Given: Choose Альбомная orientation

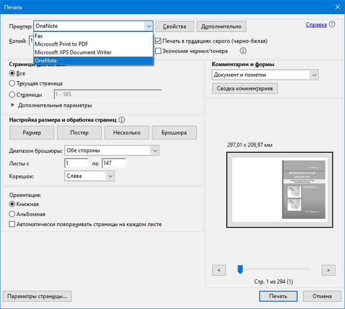Looking at the screenshot, I should [x=12, y=214].
